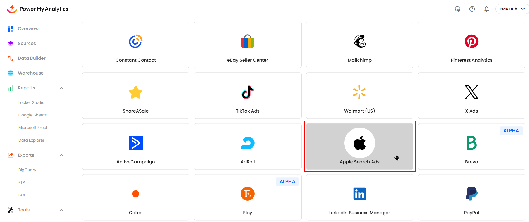This screenshot has height=222, width=529.
Task: Open the notifications bell
Action: 486,9
